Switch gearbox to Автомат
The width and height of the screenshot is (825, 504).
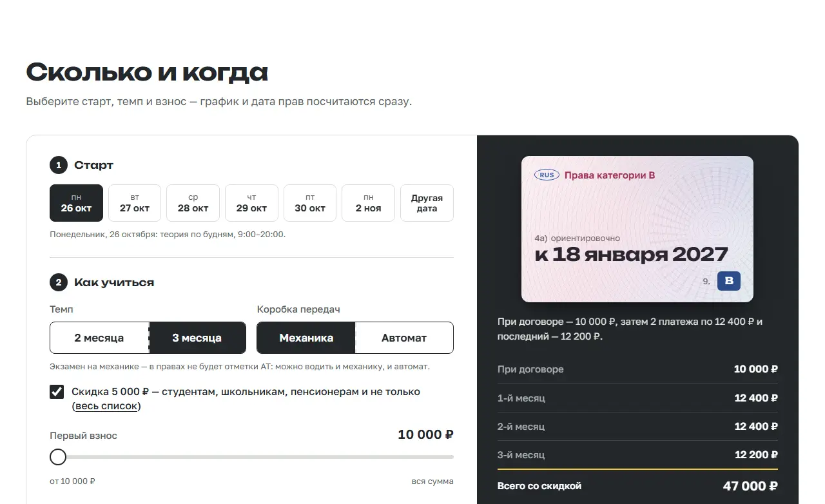click(x=404, y=338)
